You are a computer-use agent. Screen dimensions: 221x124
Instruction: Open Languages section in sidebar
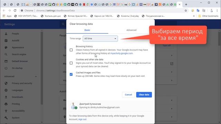coord(17,90)
